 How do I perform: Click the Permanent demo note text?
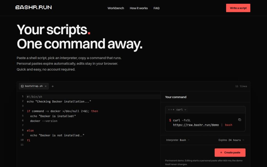tap(204, 162)
